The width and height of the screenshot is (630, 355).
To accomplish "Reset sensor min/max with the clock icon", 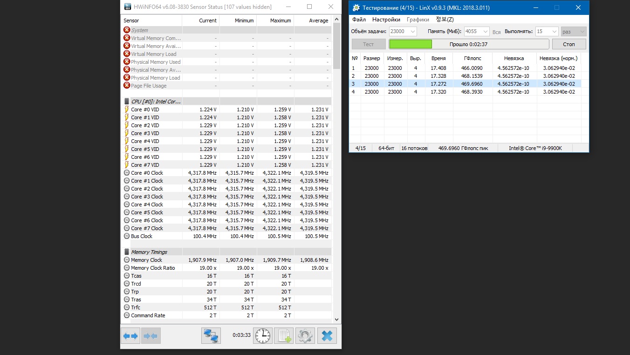I will 263,336.
